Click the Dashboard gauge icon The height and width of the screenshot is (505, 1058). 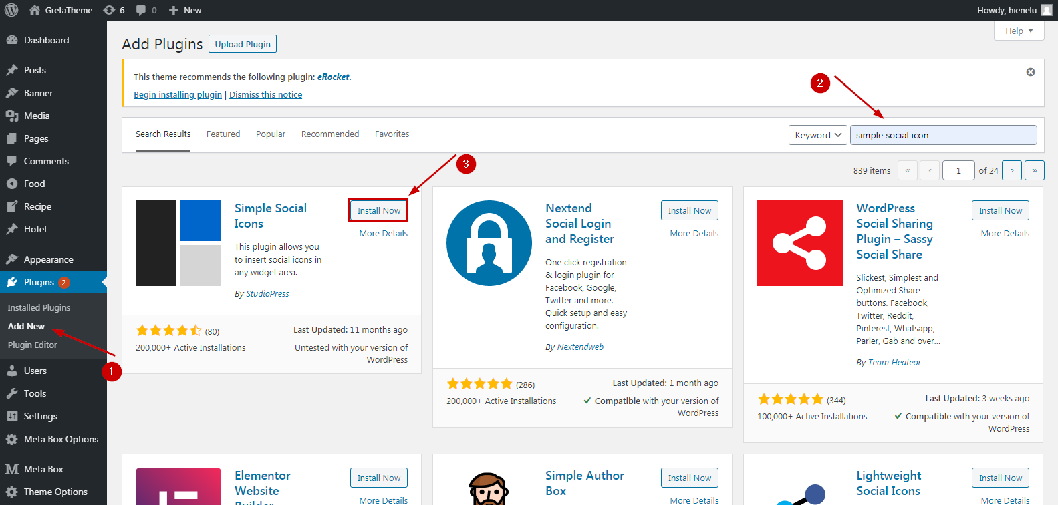point(12,40)
